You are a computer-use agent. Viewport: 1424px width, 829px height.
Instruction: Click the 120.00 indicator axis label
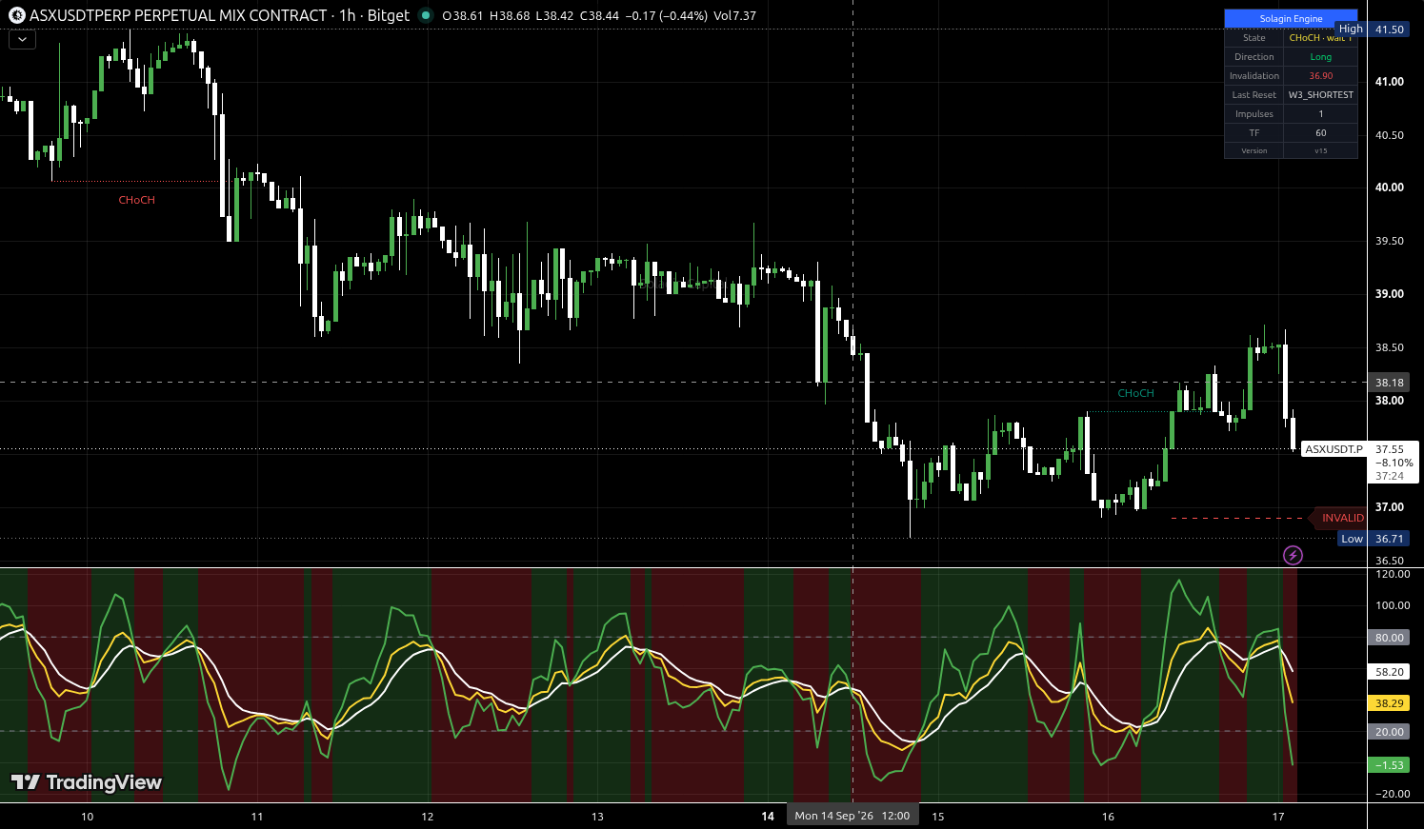(x=1393, y=575)
